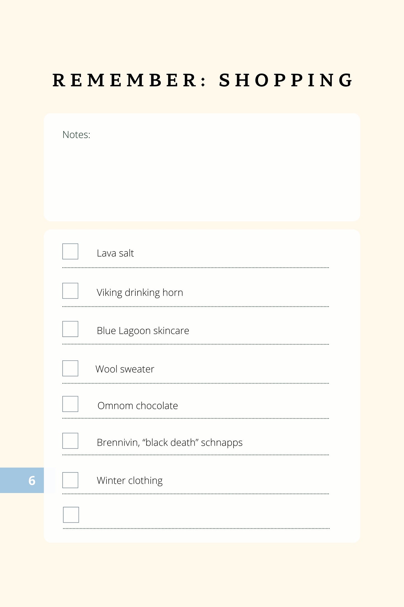This screenshot has width=404, height=607.
Task: Check the empty last-row checkbox
Action: click(x=71, y=515)
